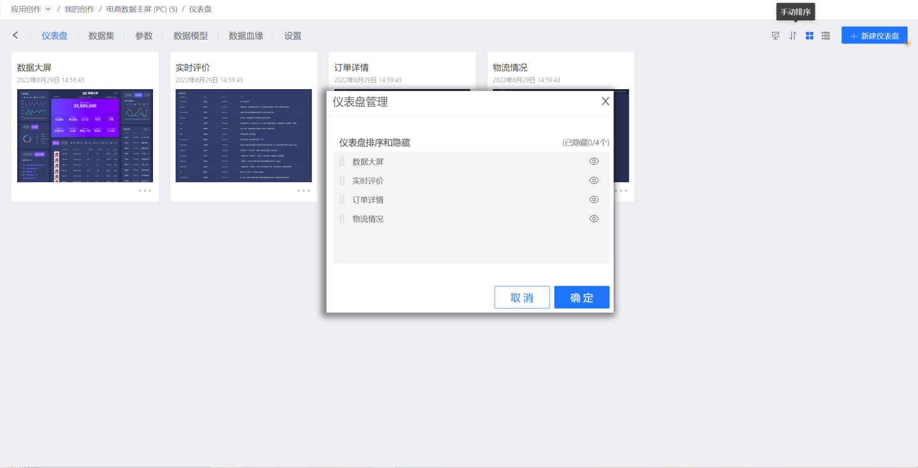Viewport: 918px width, 468px height.
Task: Switch to the 数据模型 tab
Action: point(191,36)
